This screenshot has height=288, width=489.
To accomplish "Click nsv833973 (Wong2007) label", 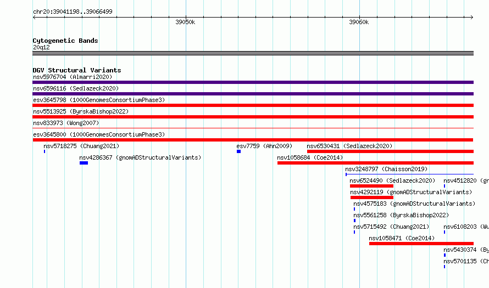I will coord(66,123).
